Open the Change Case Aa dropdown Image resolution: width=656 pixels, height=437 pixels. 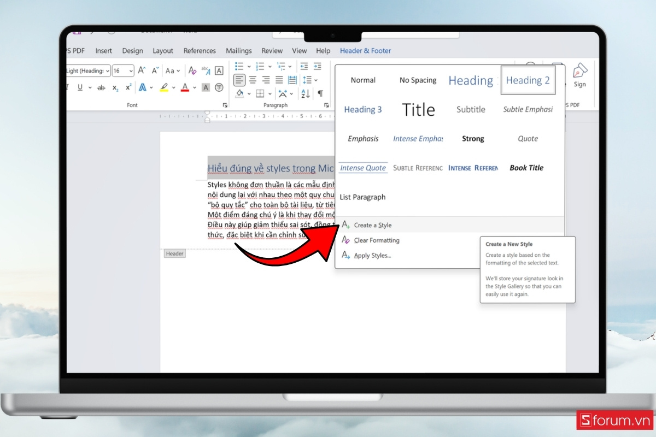(173, 70)
